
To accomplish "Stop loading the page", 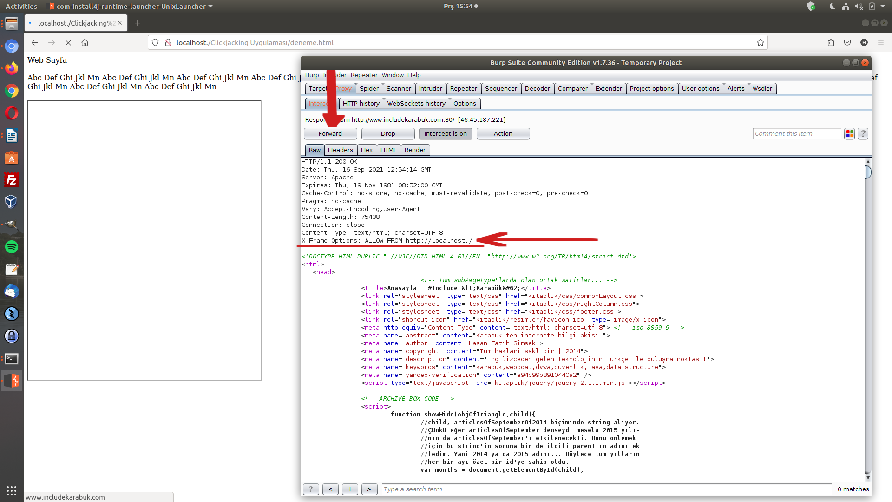I will pos(68,42).
